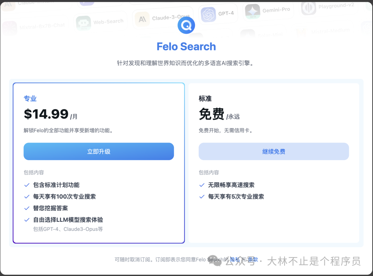Click the 继续免费 continue free button
This screenshot has width=373, height=276.
pyautogui.click(x=274, y=151)
